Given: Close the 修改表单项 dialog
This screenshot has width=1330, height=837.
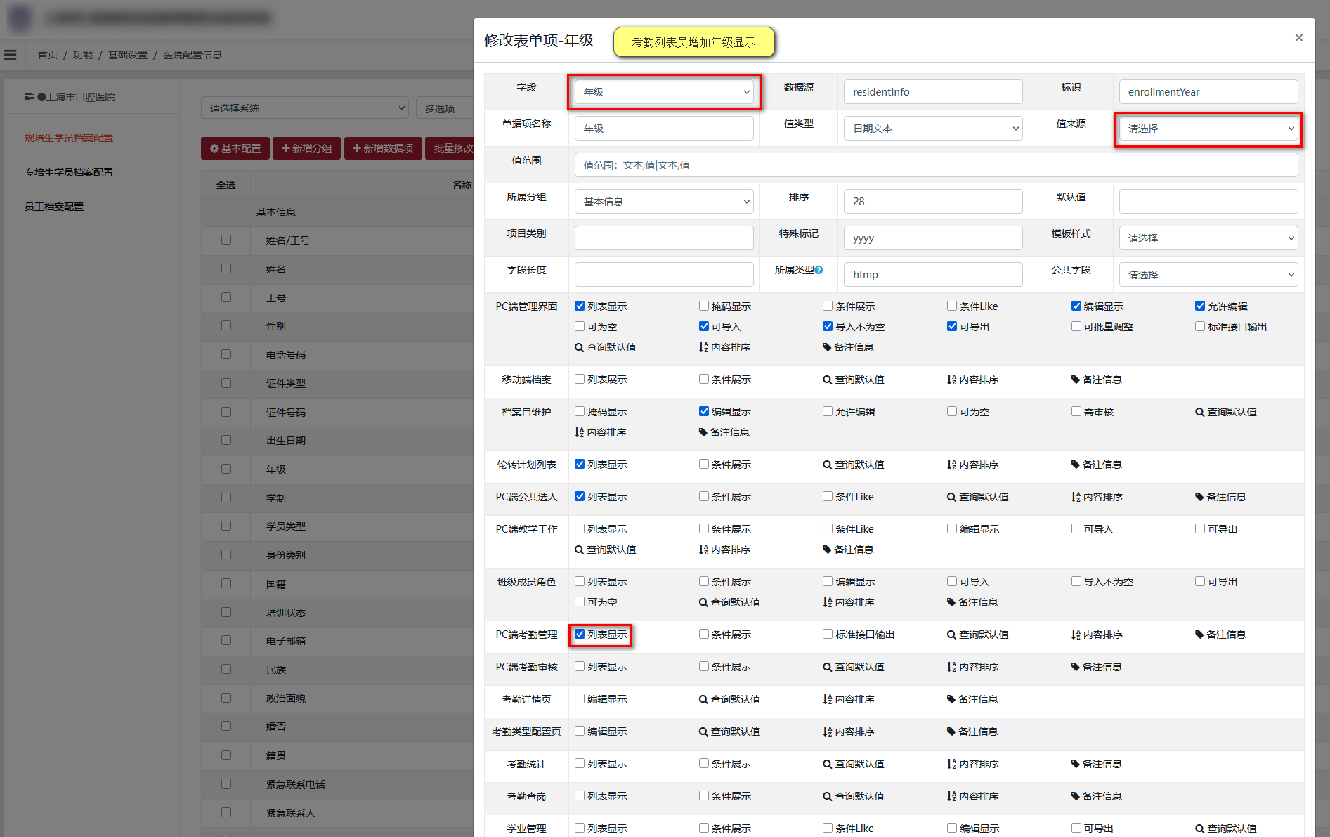Looking at the screenshot, I should tap(1298, 38).
